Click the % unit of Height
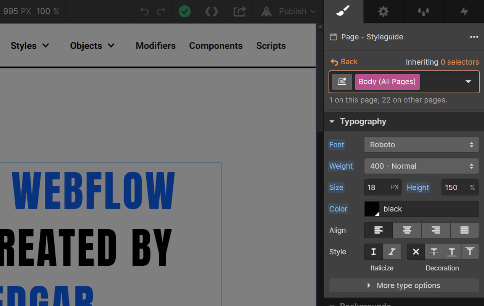 (473, 187)
